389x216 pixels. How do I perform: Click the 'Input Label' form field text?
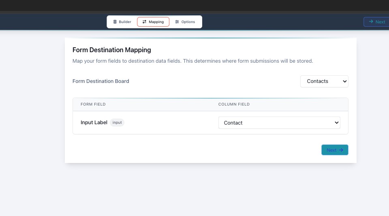(x=94, y=123)
